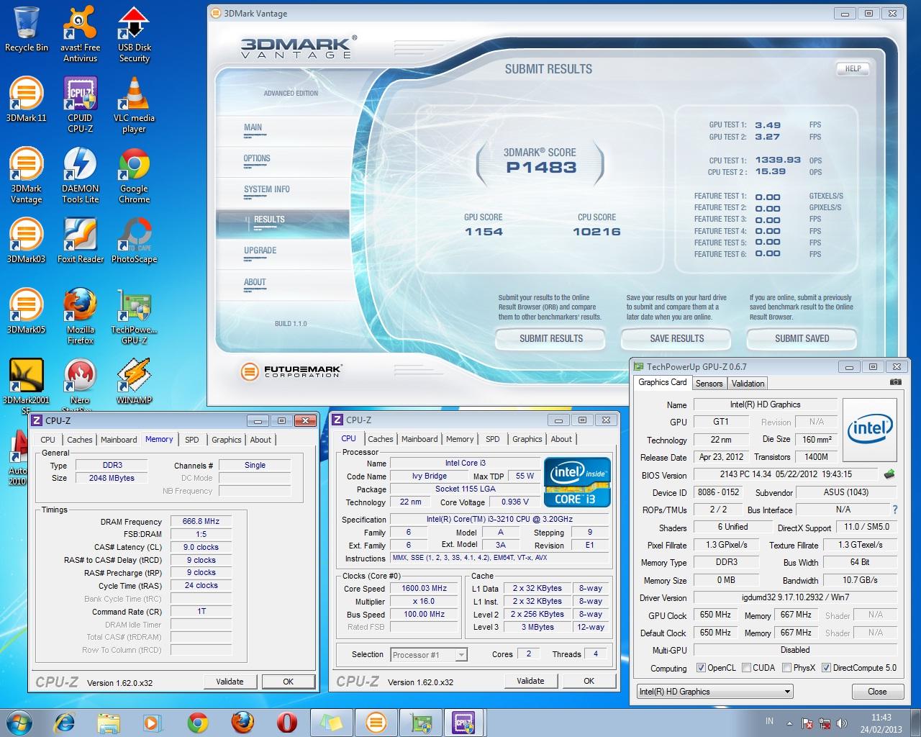Viewport: 921px width, 737px height.
Task: Select the 3DMark03 desktop icon
Action: pos(27,240)
